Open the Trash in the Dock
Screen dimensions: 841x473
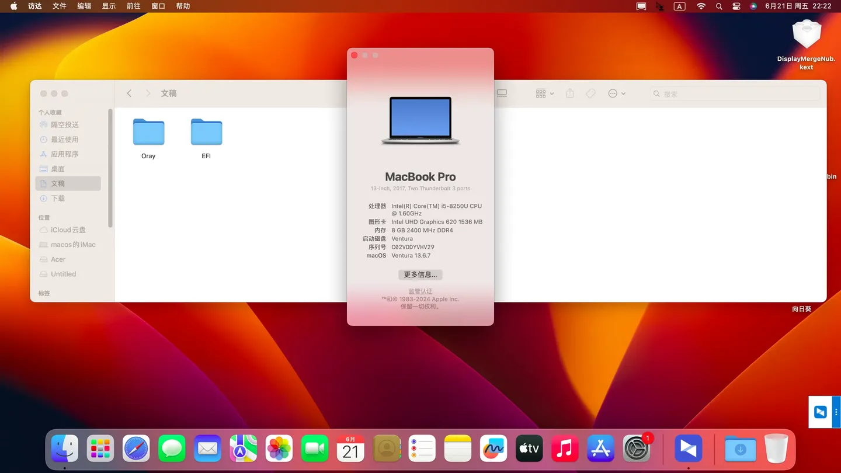[776, 448]
